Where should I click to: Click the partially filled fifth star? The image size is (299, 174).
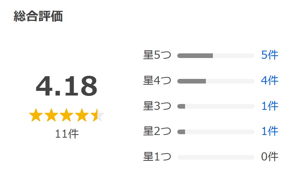pyautogui.click(x=97, y=115)
